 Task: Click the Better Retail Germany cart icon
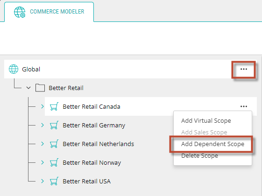pos(54,125)
